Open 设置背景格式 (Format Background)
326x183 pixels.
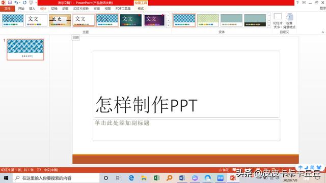(289, 21)
